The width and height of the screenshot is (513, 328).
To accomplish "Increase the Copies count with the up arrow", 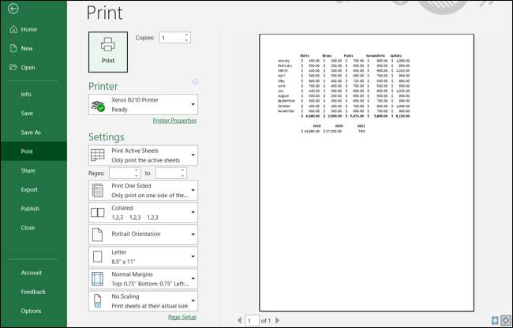I will tap(186, 35).
